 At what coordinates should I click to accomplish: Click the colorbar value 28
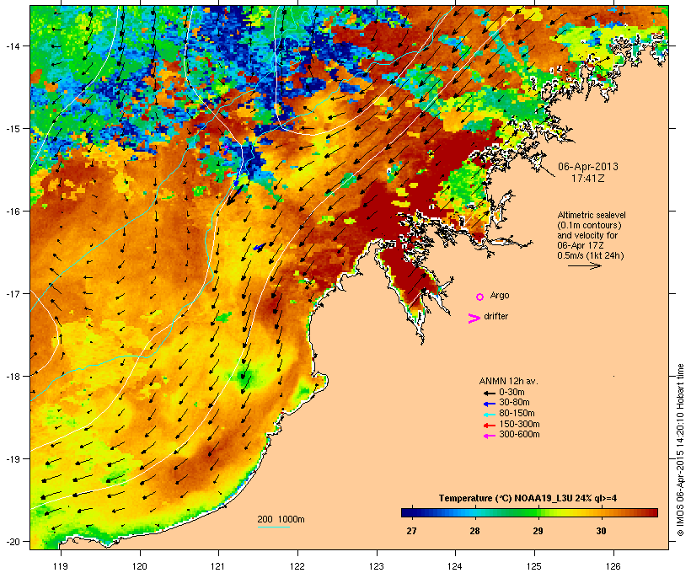[x=474, y=531]
